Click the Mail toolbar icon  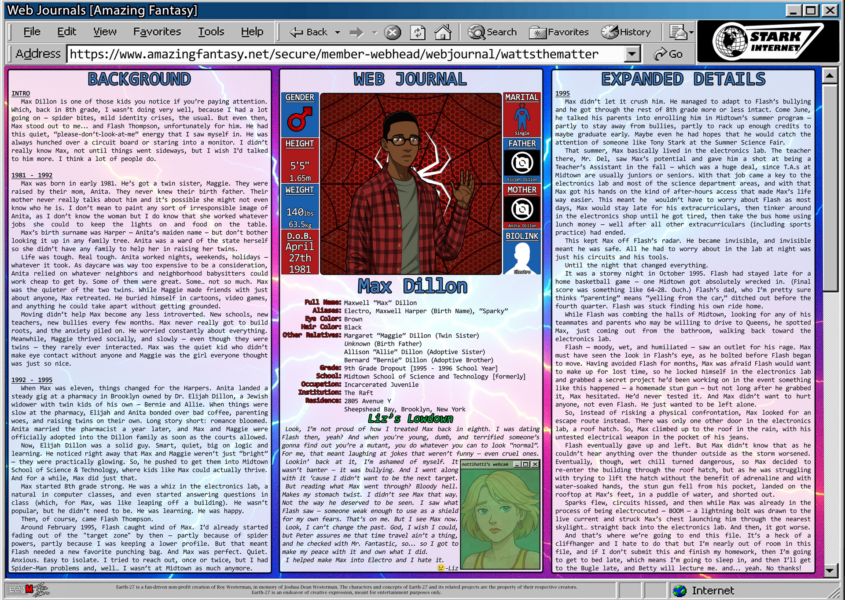point(678,32)
